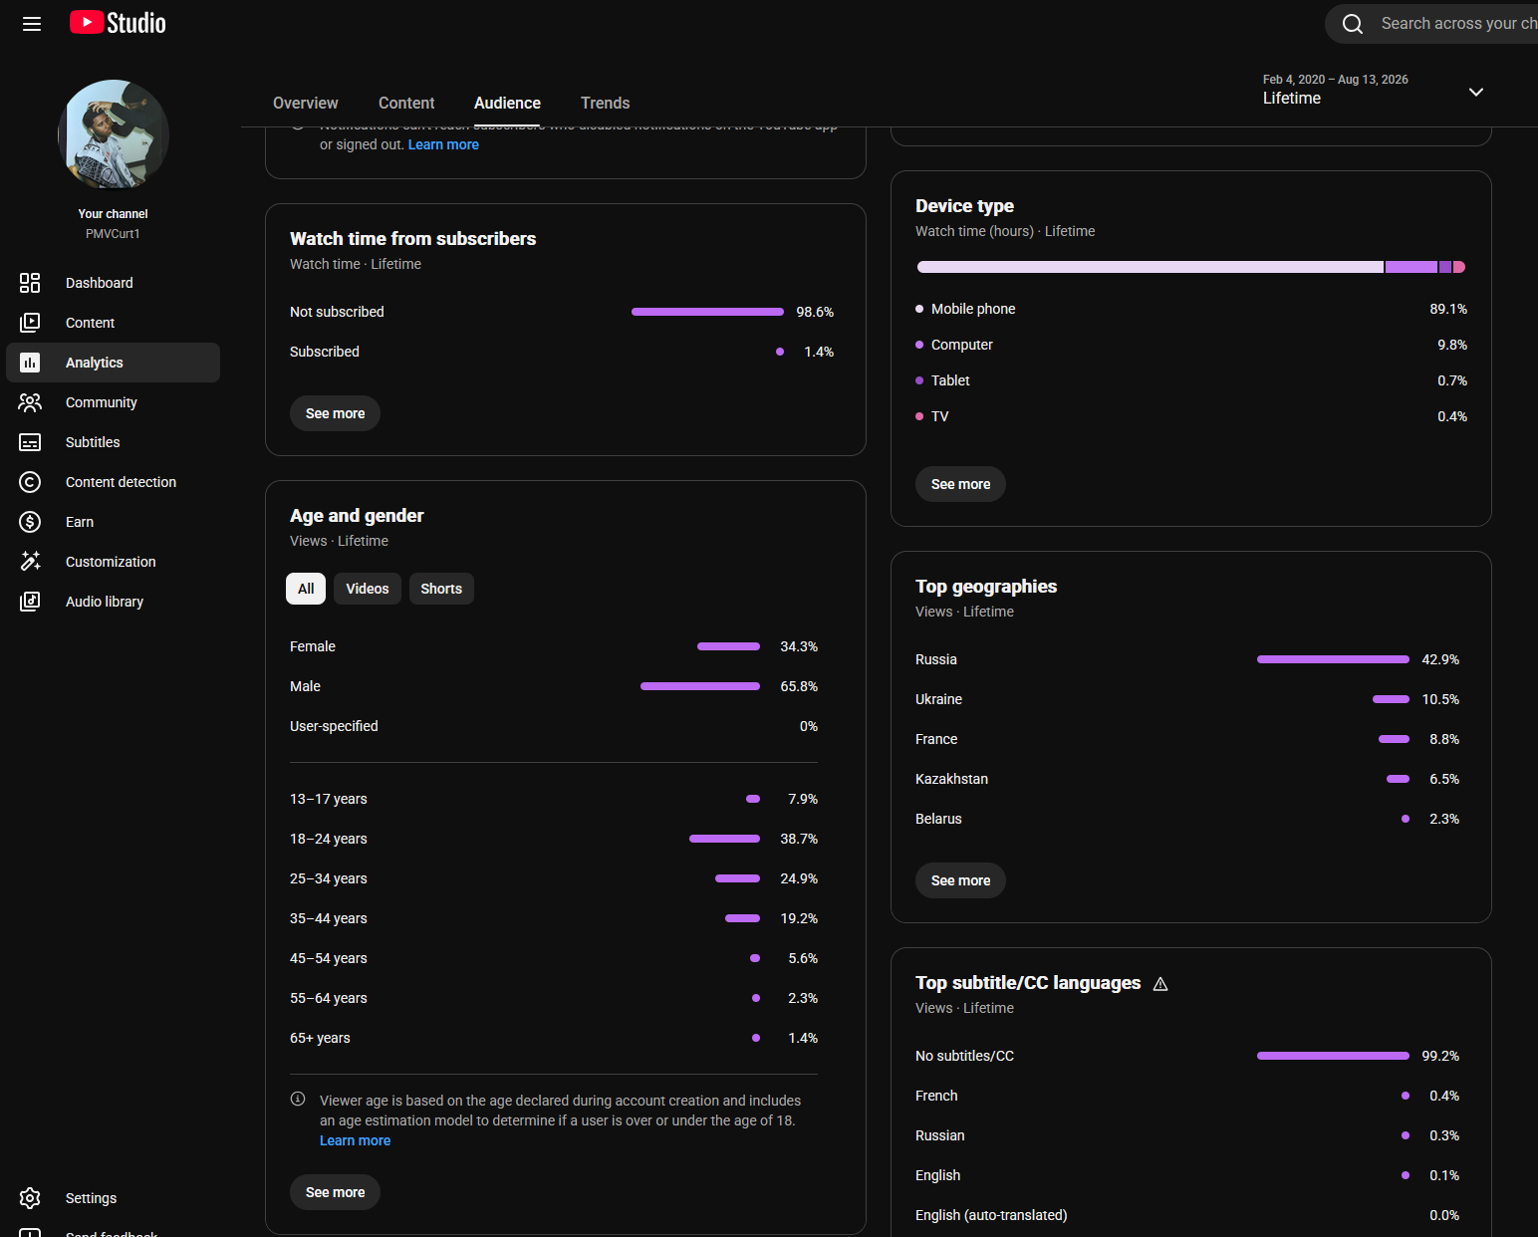Click See more under Watch time from subscribers
Screen dimensions: 1538x1237
(x=335, y=413)
